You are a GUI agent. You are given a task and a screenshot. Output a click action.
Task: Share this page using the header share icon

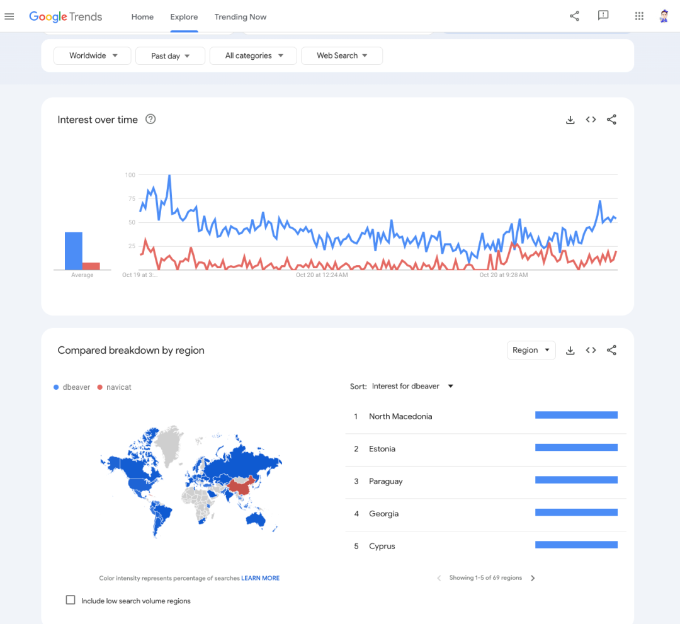click(x=574, y=16)
